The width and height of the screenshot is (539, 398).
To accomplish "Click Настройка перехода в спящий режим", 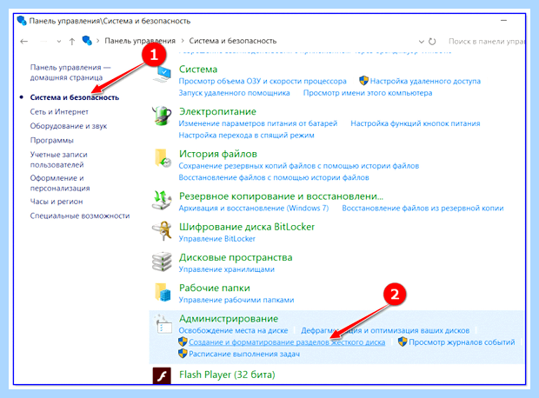I will (247, 135).
